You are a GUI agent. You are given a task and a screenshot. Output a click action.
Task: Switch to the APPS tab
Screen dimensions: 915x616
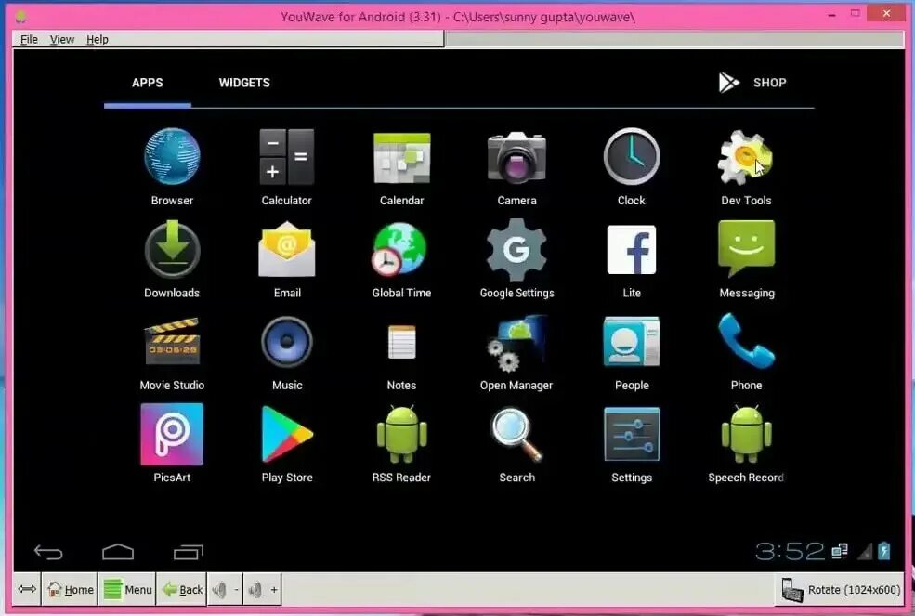(147, 83)
